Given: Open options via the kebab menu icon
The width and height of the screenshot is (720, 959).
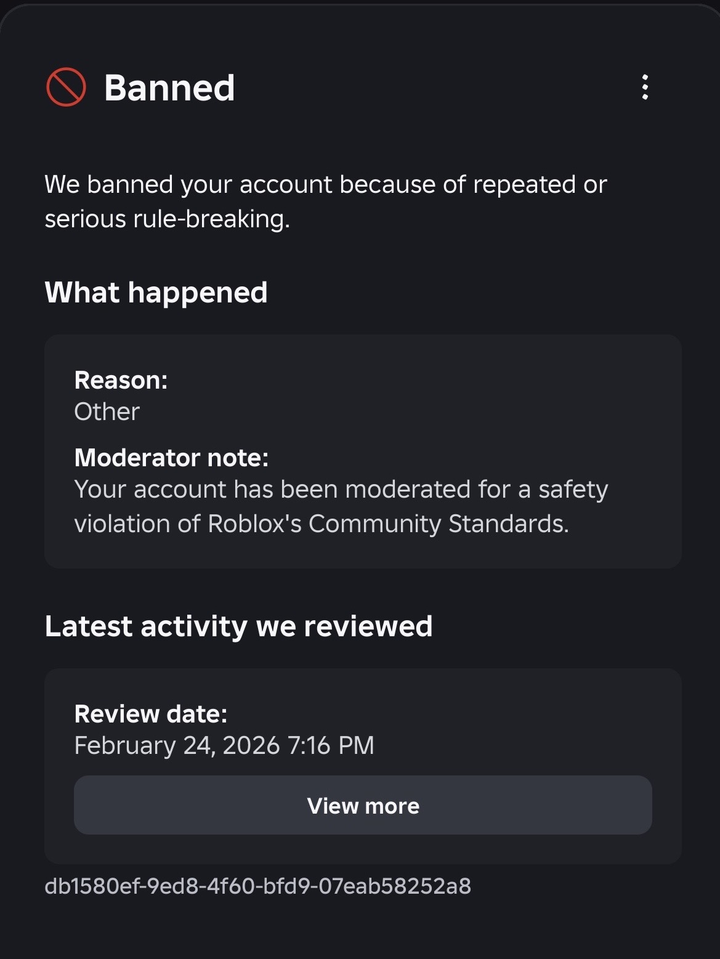Looking at the screenshot, I should click(x=645, y=87).
